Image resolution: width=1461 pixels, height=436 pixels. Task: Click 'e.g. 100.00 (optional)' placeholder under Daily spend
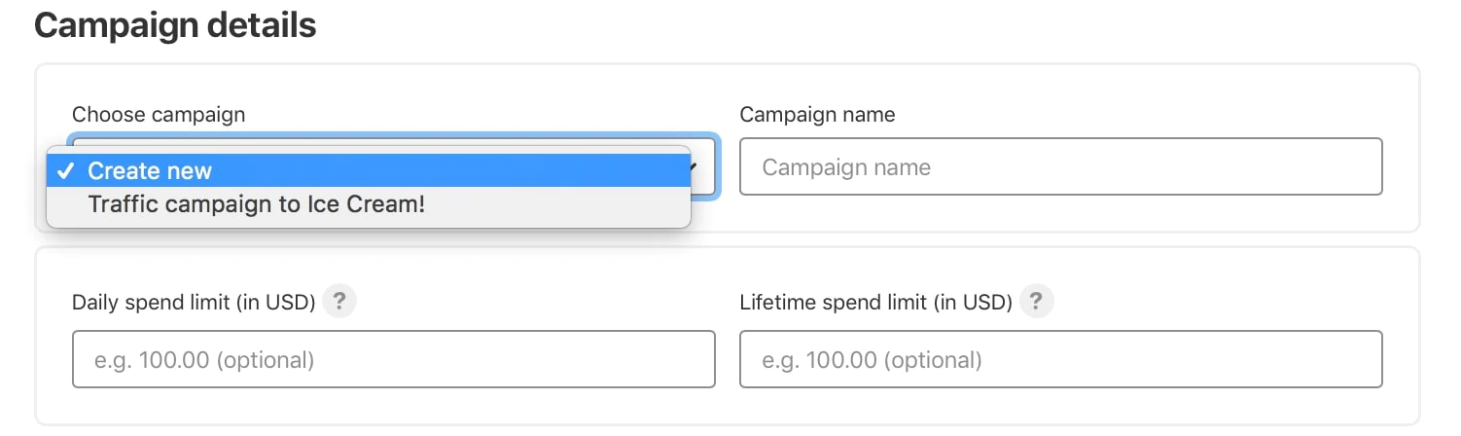[204, 361]
